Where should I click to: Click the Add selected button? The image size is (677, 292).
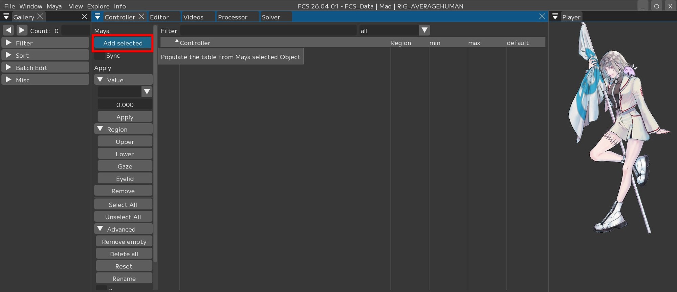tap(123, 43)
